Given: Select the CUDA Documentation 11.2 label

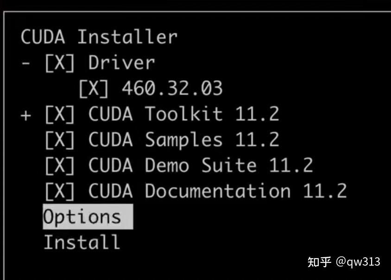Looking at the screenshot, I should (218, 191).
